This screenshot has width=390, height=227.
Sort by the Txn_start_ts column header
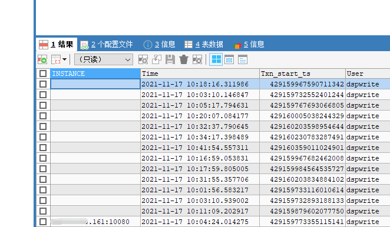(302, 74)
